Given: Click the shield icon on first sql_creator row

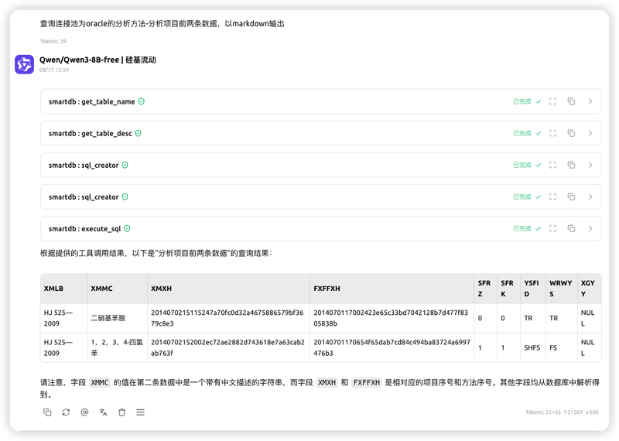Looking at the screenshot, I should point(125,165).
